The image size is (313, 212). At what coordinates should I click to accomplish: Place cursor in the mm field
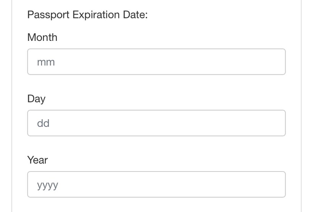click(x=156, y=62)
